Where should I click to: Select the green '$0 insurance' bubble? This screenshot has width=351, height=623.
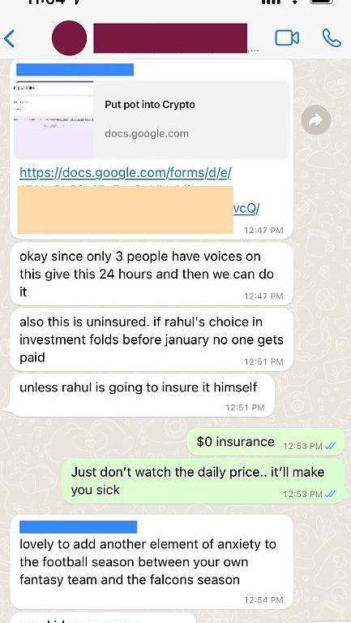point(266,442)
